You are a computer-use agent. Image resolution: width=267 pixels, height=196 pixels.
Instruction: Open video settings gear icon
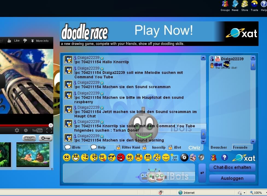(x=17, y=131)
